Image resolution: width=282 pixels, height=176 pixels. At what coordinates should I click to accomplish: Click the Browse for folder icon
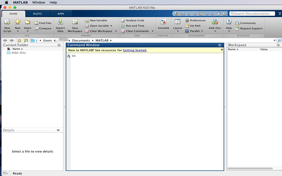point(26,40)
